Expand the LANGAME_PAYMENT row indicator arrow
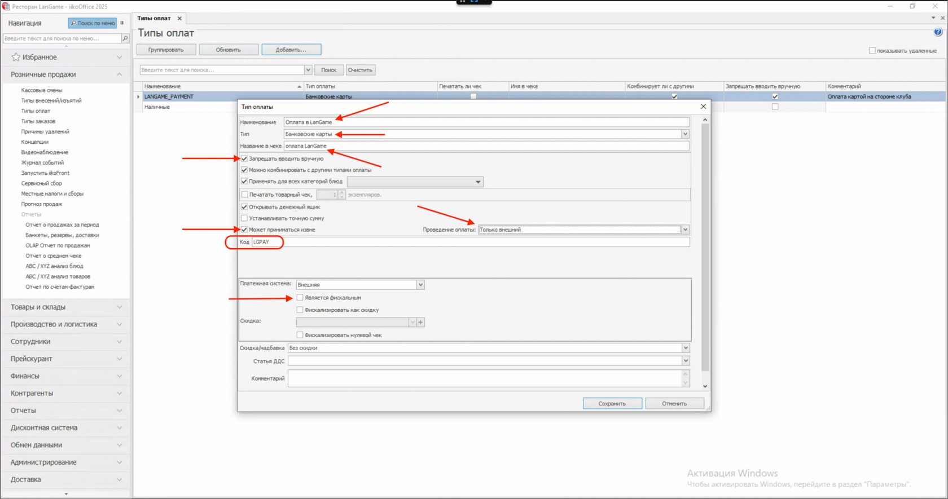948x499 pixels. 138,96
